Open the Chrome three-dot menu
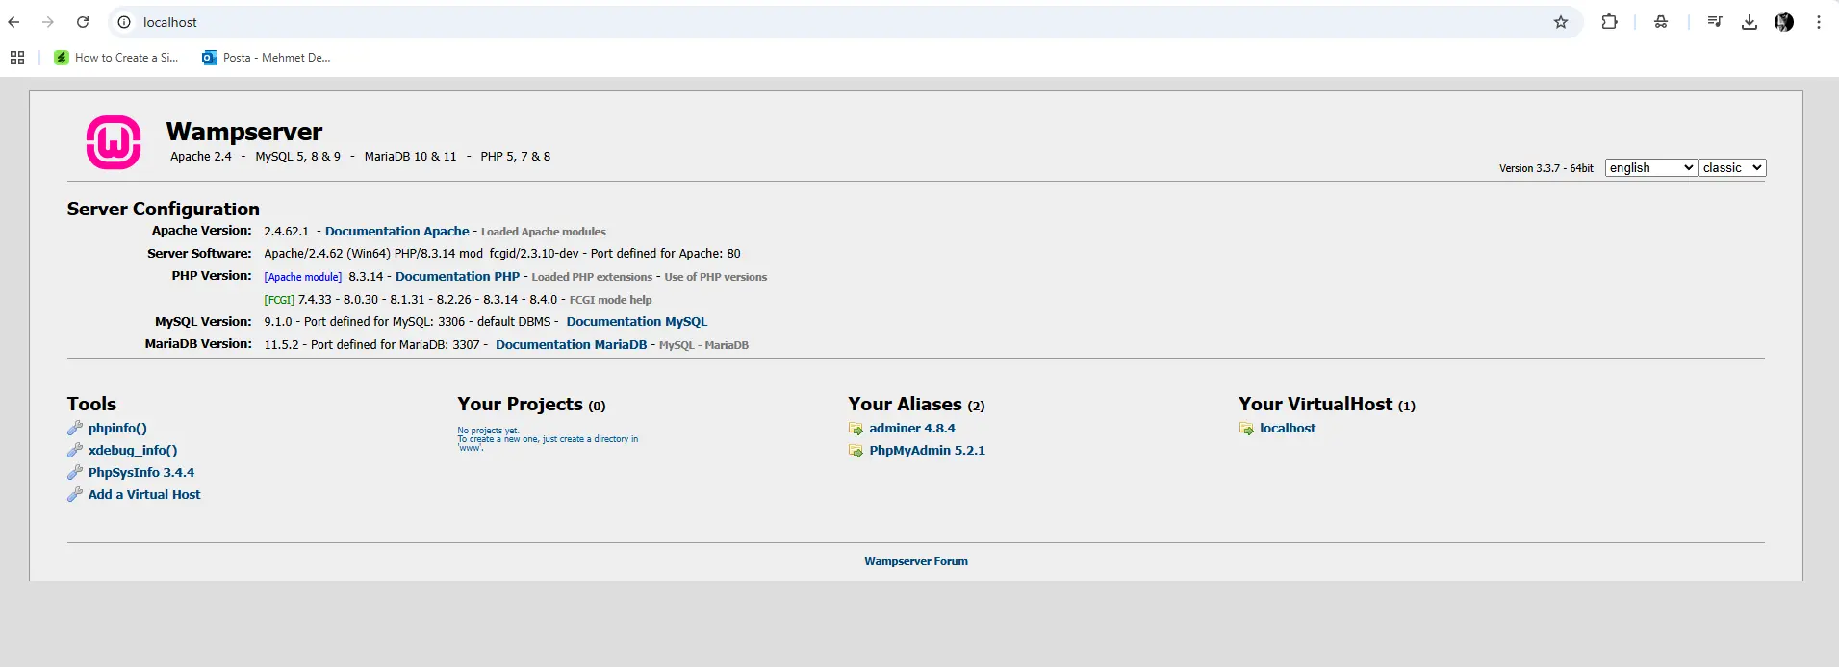 pos(1818,22)
